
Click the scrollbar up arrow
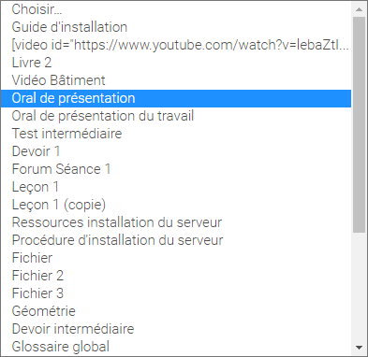(x=360, y=9)
